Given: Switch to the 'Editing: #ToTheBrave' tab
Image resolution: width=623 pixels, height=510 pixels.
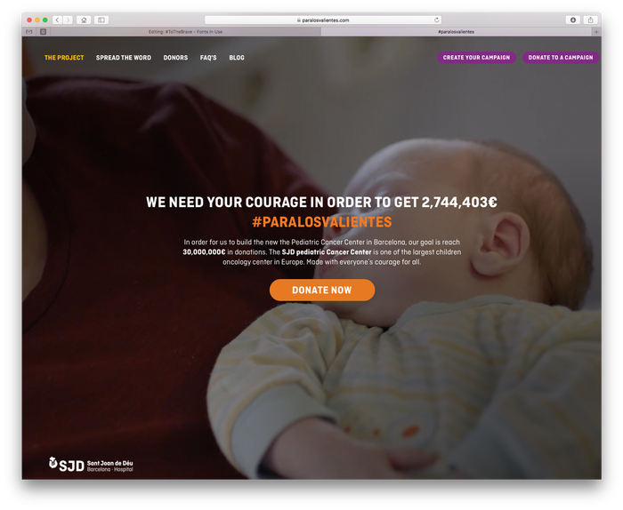Looking at the screenshot, I should tap(185, 32).
